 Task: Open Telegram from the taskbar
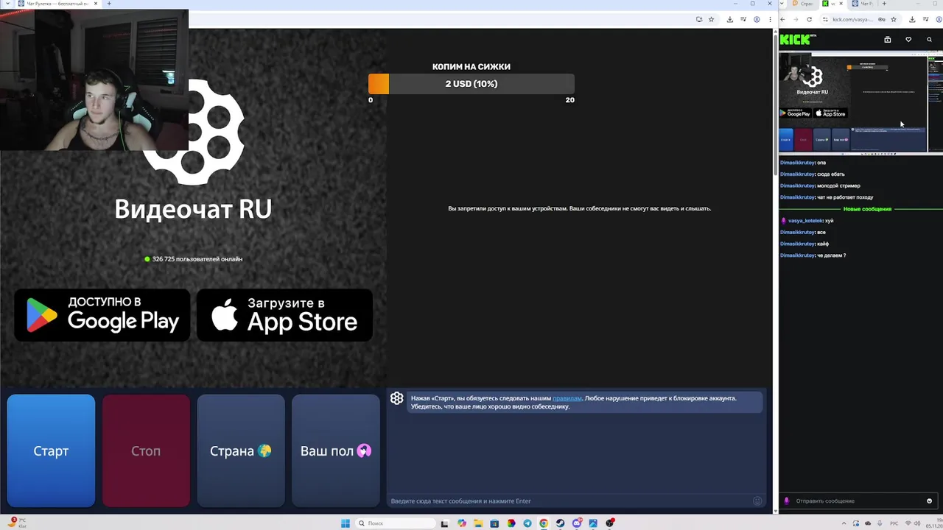click(527, 523)
